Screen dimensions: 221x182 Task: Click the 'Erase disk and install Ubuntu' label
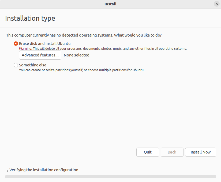(45, 44)
